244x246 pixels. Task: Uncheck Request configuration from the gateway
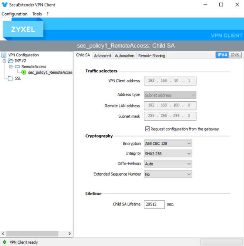[148, 129]
